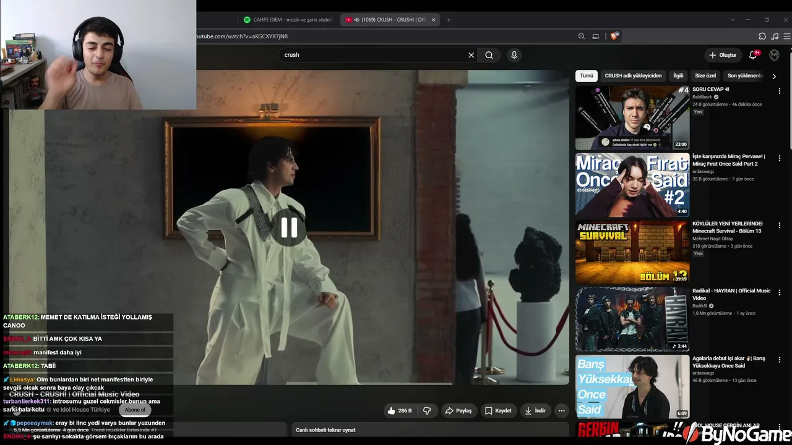Click 'Agalarla debut işi akar' video title

coord(729,362)
